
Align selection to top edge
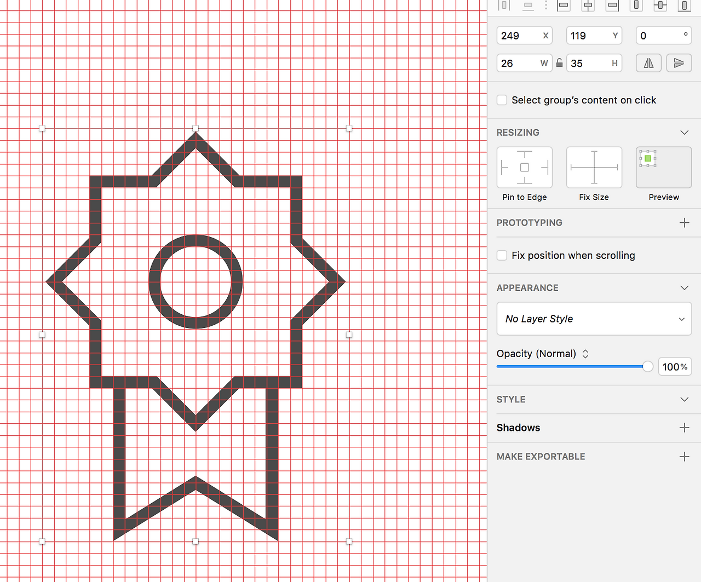[636, 5]
